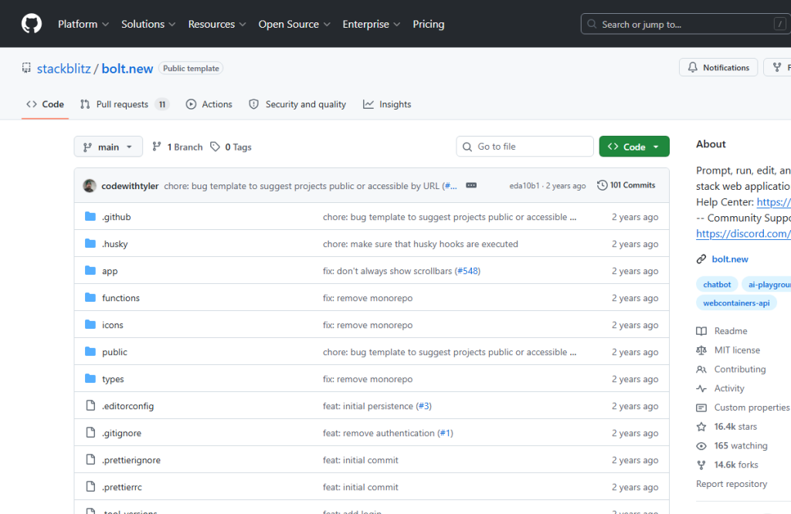Open Security and quality tab
Image resolution: width=791 pixels, height=514 pixels.
297,104
